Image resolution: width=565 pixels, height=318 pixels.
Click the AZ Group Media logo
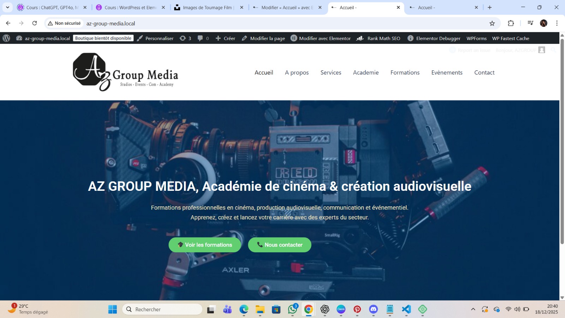click(125, 72)
